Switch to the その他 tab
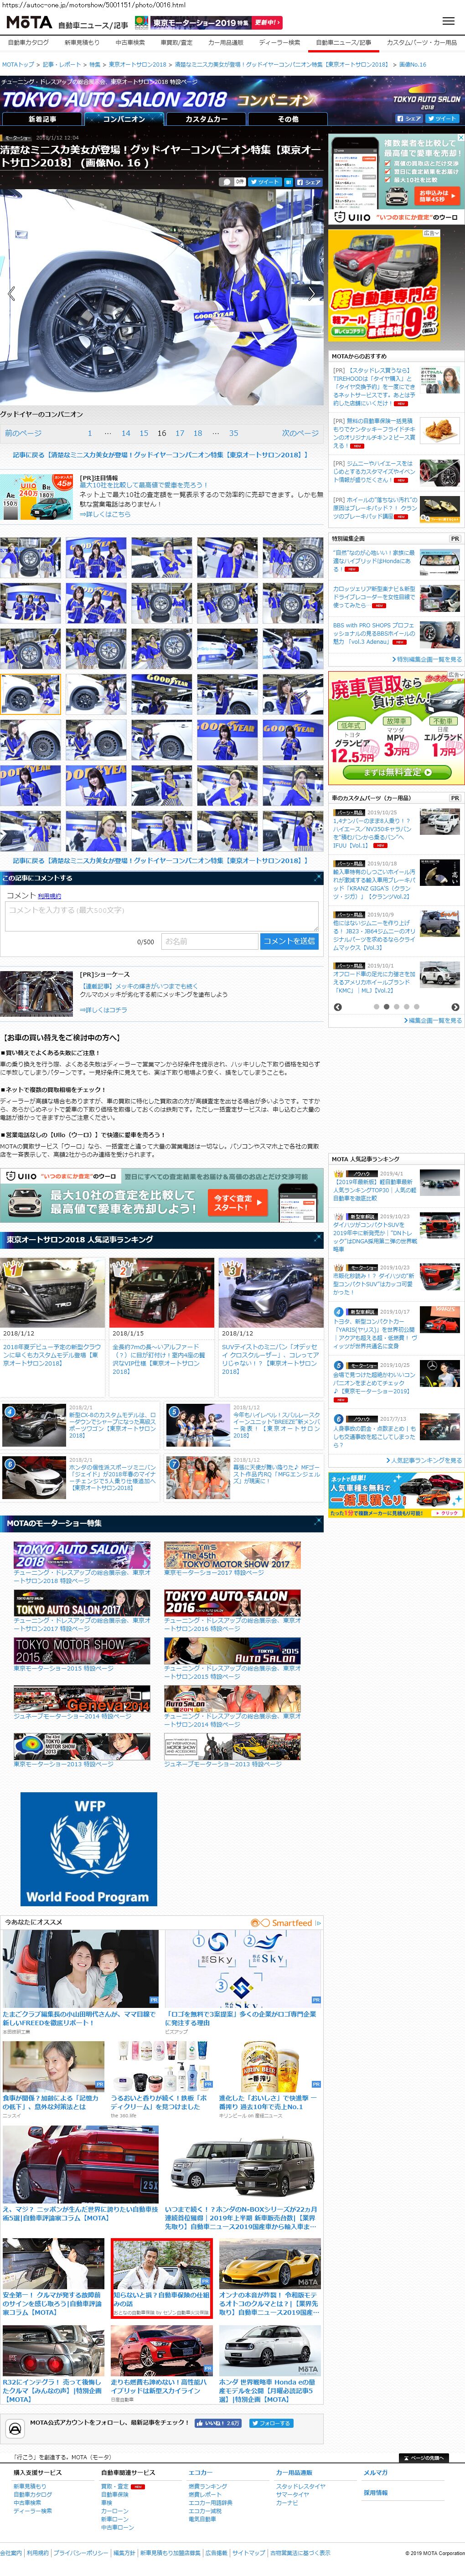Viewport: 465px width, 2576px height. click(288, 119)
